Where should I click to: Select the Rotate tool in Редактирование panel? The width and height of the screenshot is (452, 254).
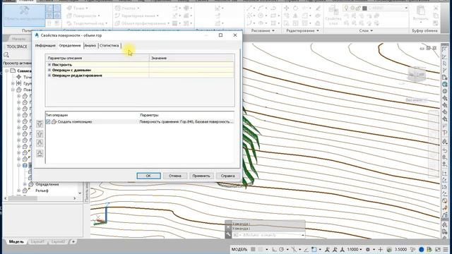point(295,8)
